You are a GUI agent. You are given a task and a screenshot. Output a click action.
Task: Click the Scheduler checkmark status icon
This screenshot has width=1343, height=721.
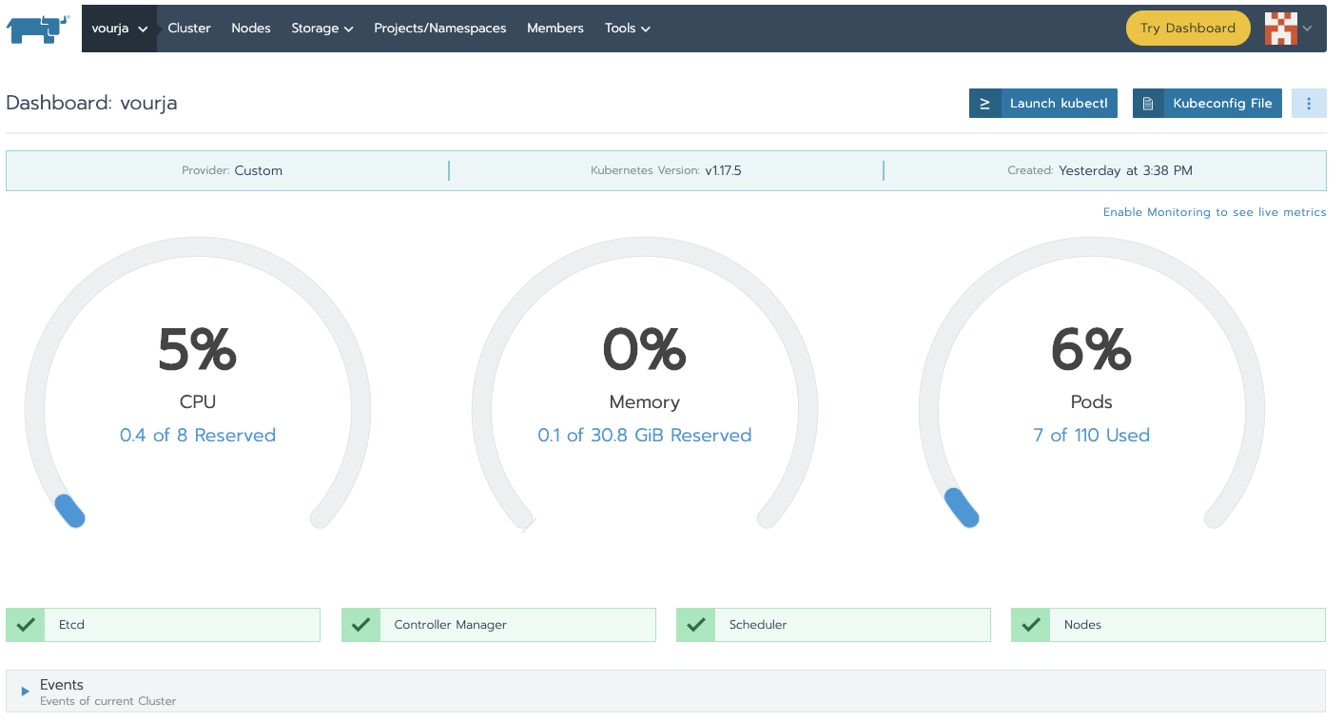(695, 625)
